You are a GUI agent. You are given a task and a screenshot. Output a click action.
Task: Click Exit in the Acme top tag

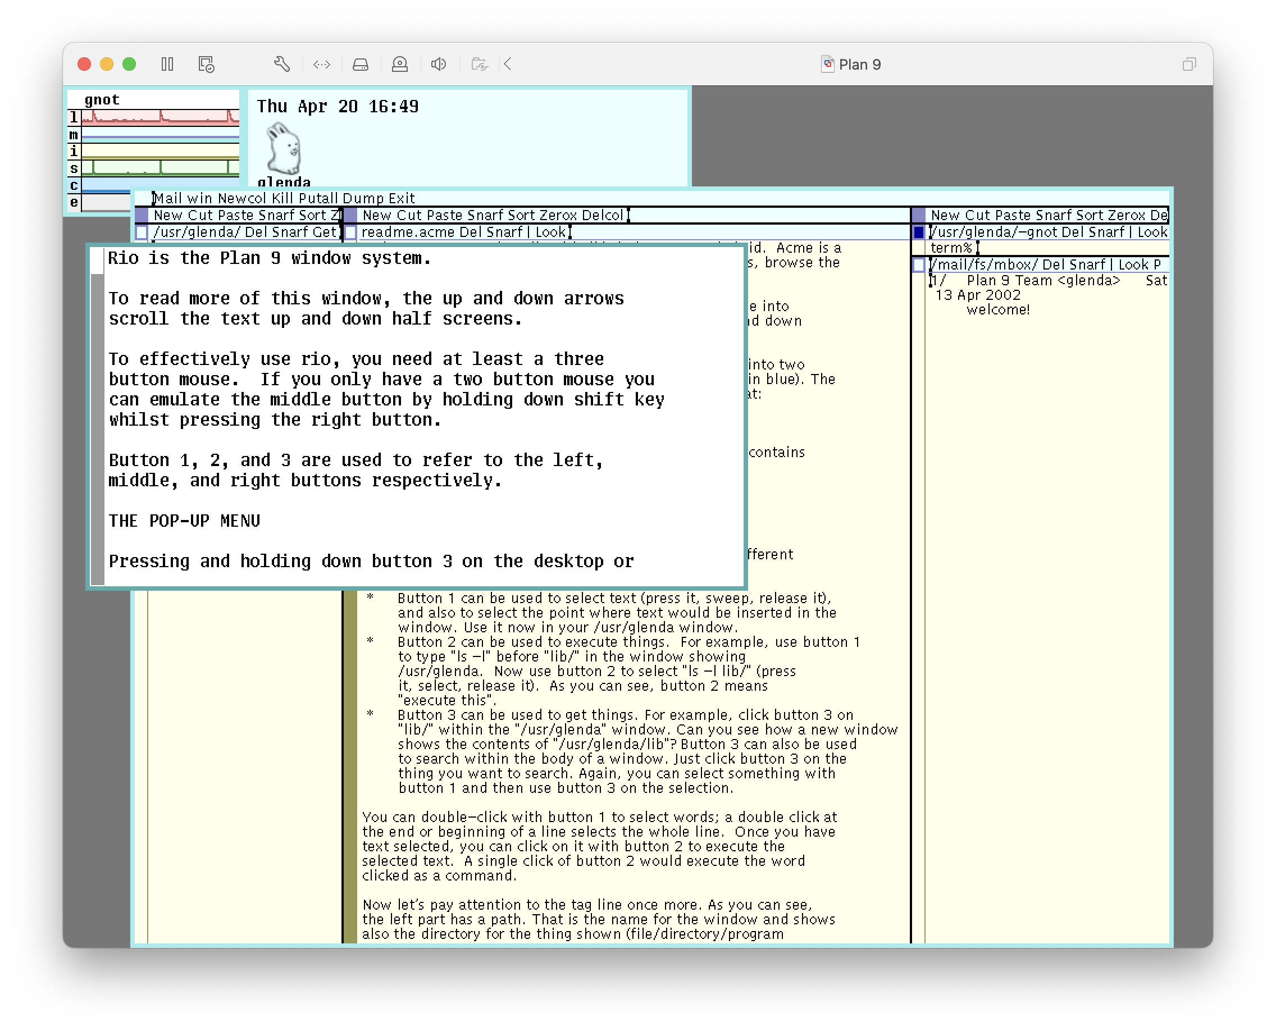click(x=402, y=198)
